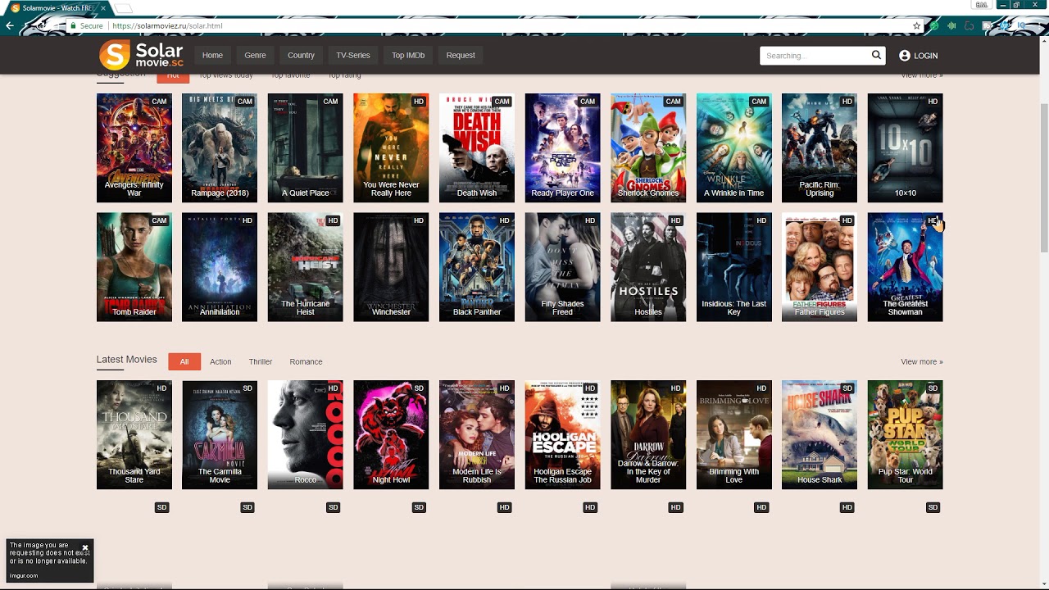1049x590 pixels.
Task: Click the login user icon
Action: coord(905,56)
